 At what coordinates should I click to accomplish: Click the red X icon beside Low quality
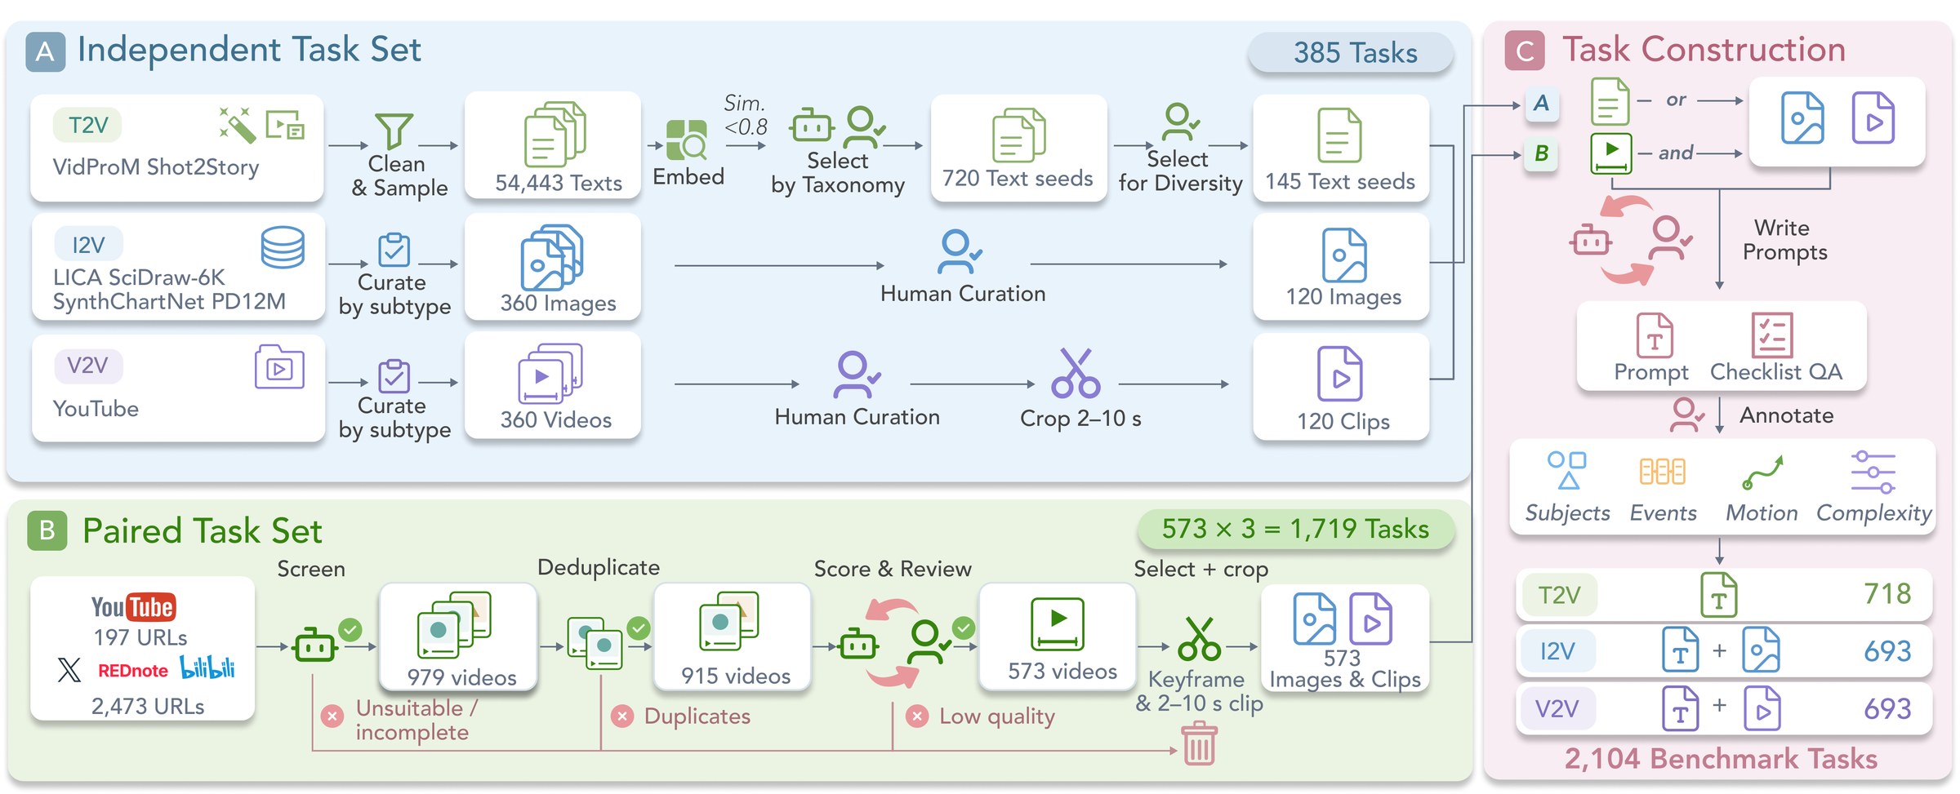click(x=918, y=716)
